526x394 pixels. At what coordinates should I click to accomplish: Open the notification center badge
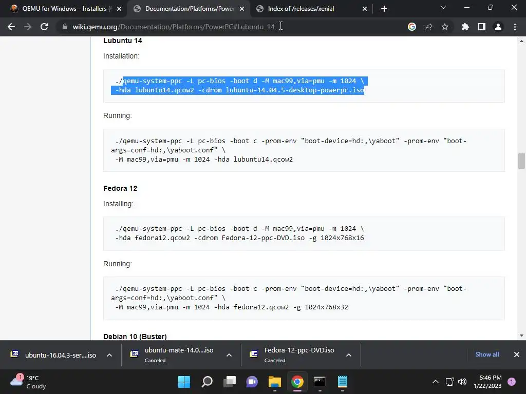pos(512,382)
